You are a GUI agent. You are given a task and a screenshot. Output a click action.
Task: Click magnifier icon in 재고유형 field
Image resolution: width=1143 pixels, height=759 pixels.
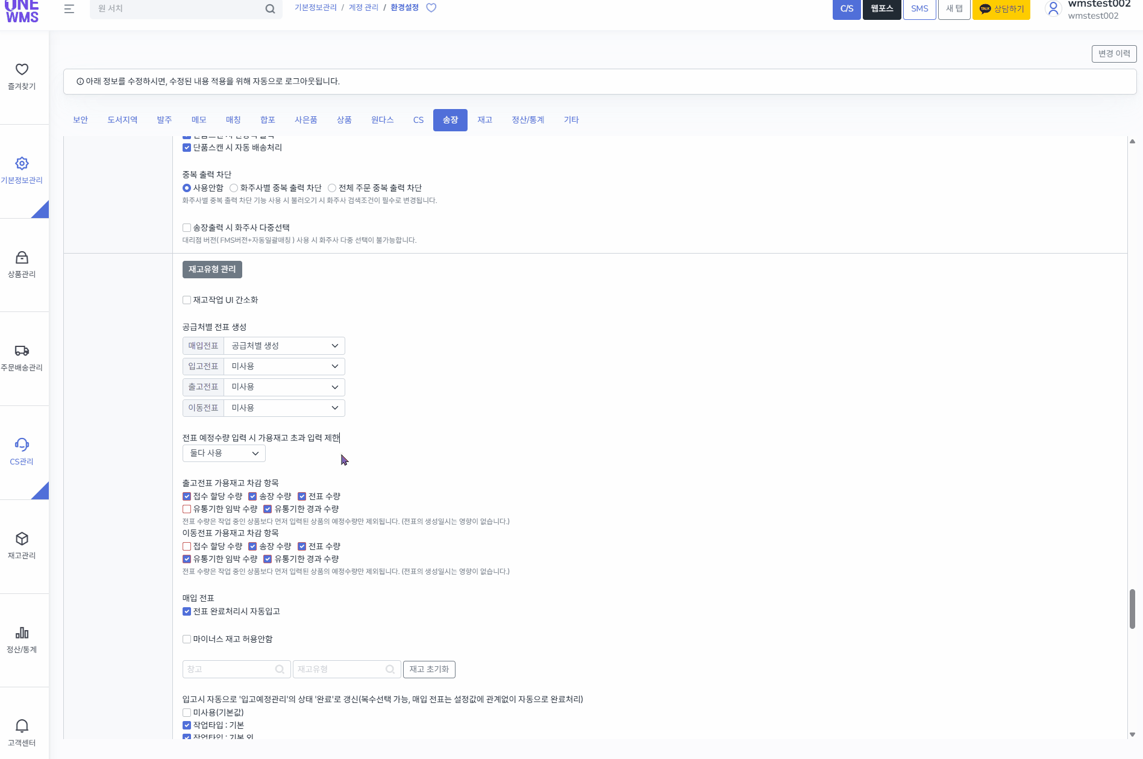click(390, 669)
